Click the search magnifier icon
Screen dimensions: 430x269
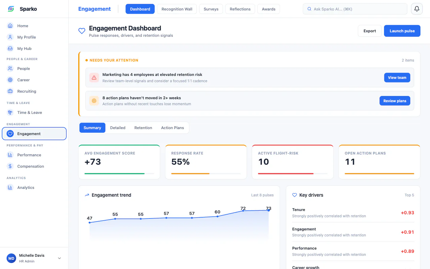[x=309, y=9]
